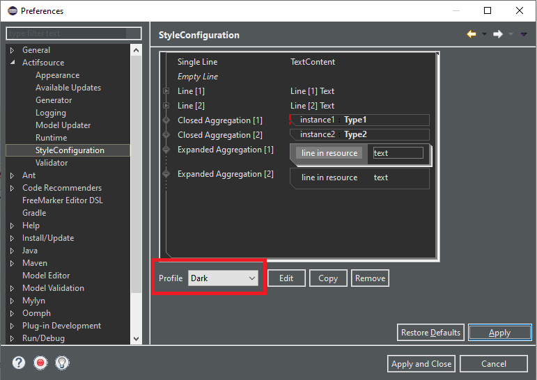537x380 pixels.
Task: Click the Line [1] expand marker icon
Action: pos(166,91)
